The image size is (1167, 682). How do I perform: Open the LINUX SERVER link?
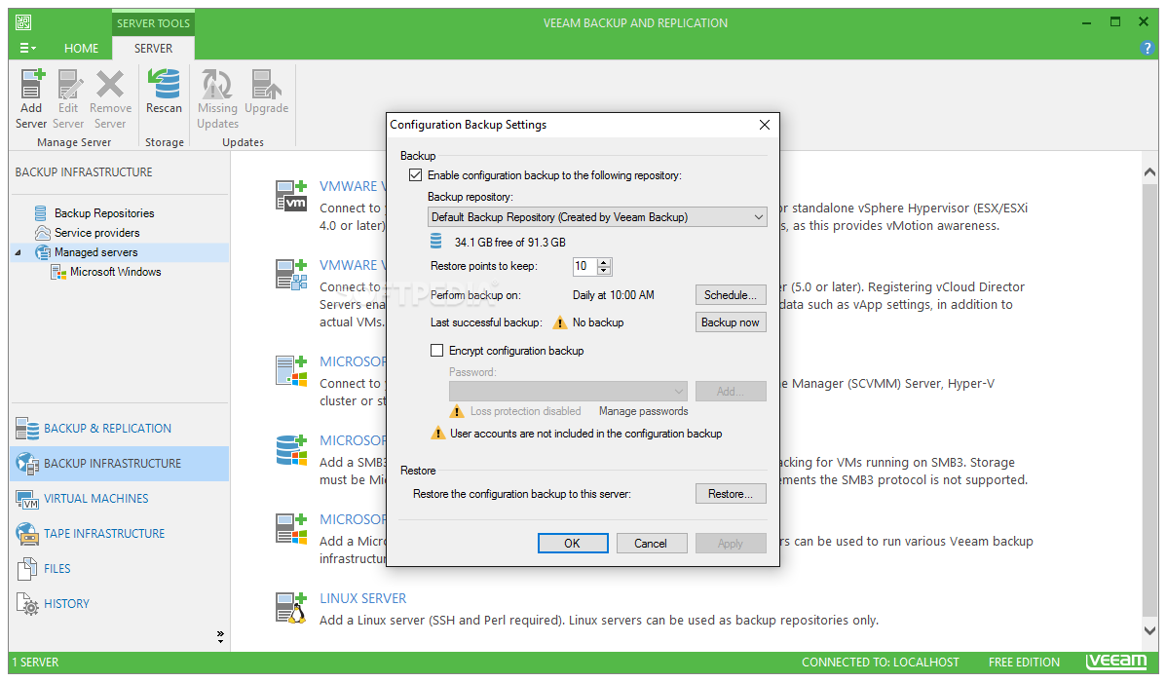[363, 598]
